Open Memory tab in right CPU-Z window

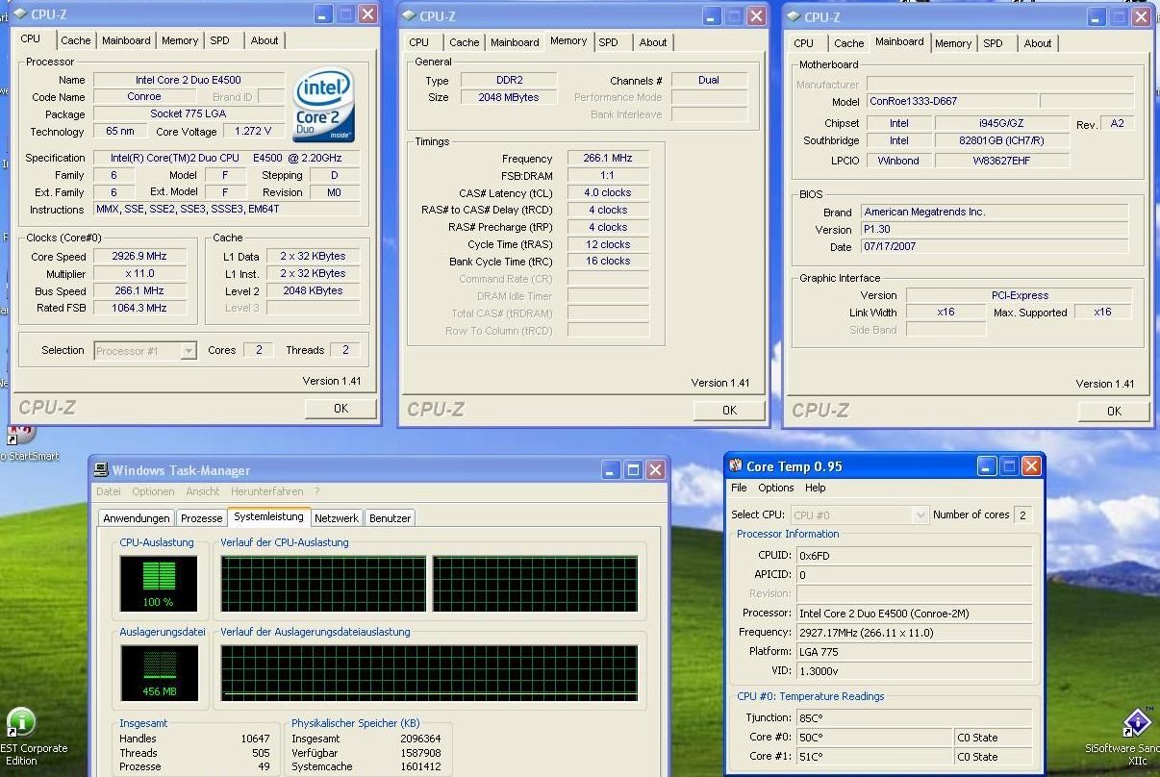point(953,43)
